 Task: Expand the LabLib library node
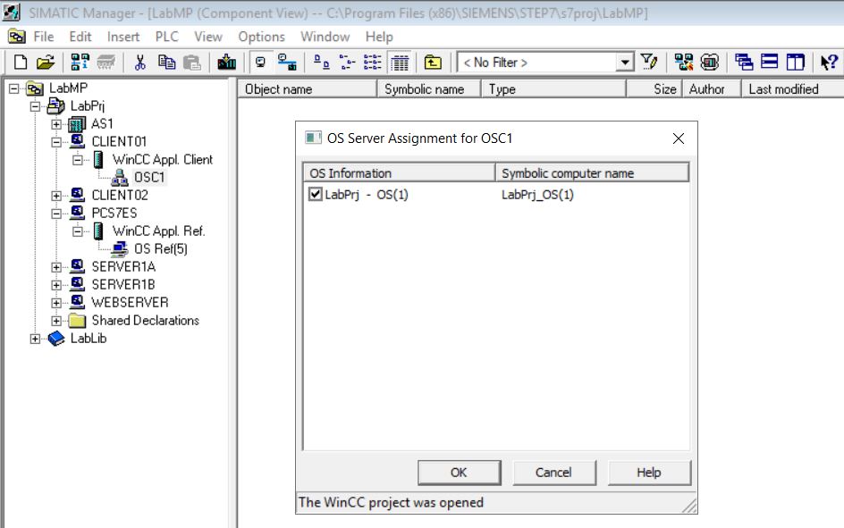(x=35, y=339)
